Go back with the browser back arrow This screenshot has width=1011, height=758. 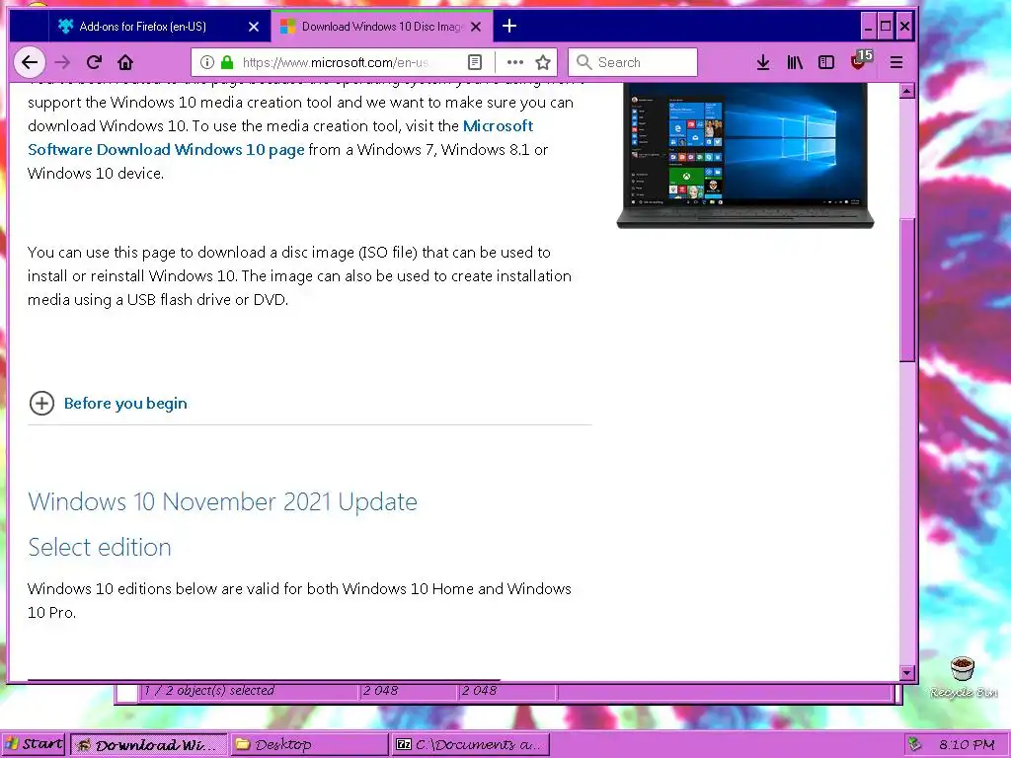click(30, 62)
